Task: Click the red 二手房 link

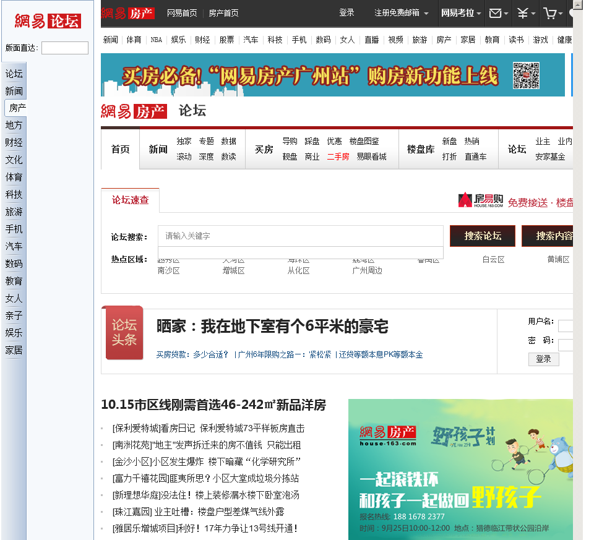Action: (338, 156)
